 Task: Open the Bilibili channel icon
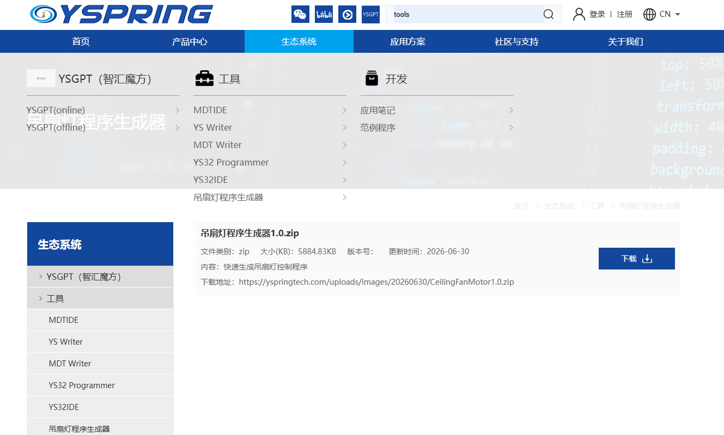[324, 15]
